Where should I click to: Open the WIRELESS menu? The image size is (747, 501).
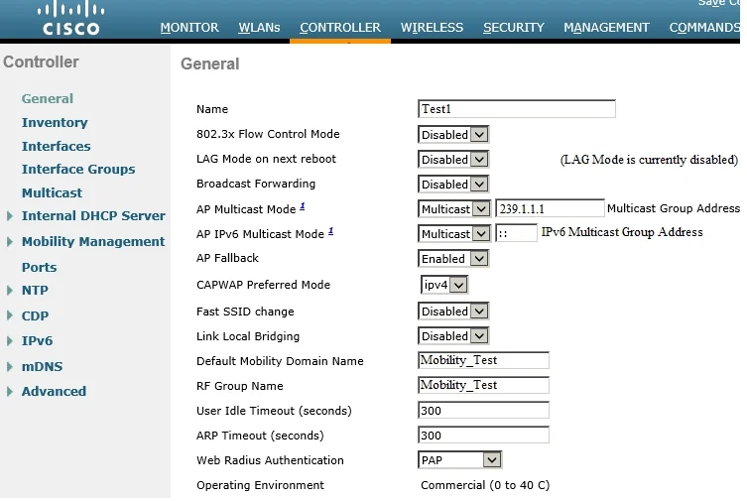[x=432, y=28]
